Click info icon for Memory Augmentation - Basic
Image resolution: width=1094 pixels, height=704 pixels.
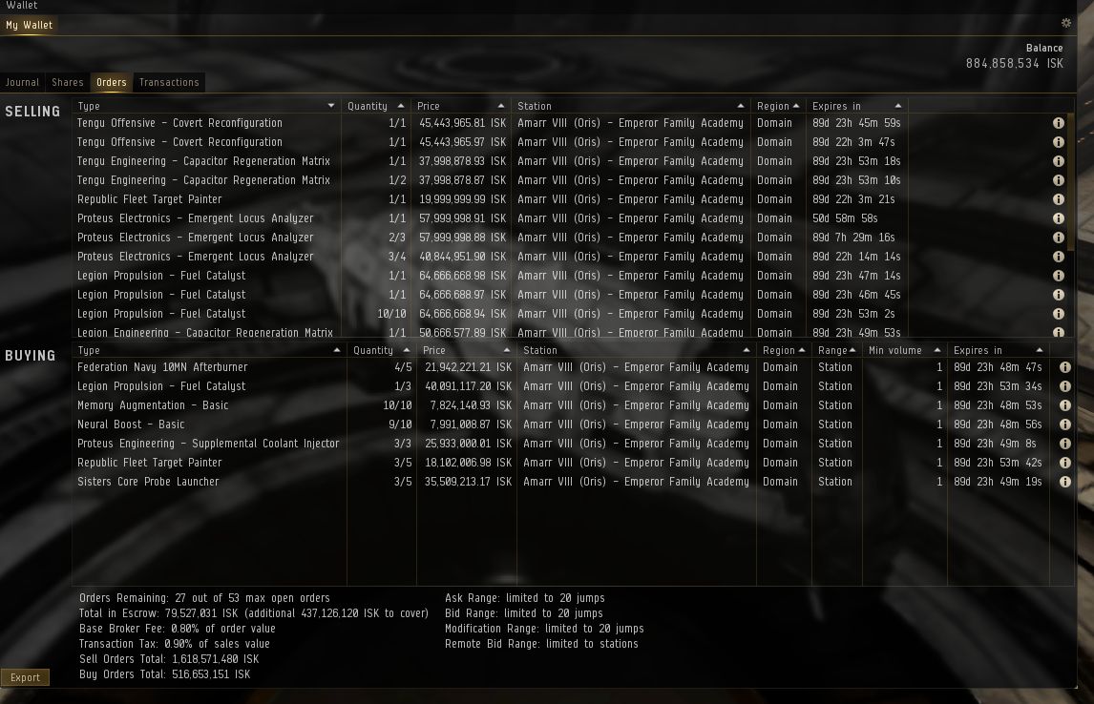coord(1064,405)
